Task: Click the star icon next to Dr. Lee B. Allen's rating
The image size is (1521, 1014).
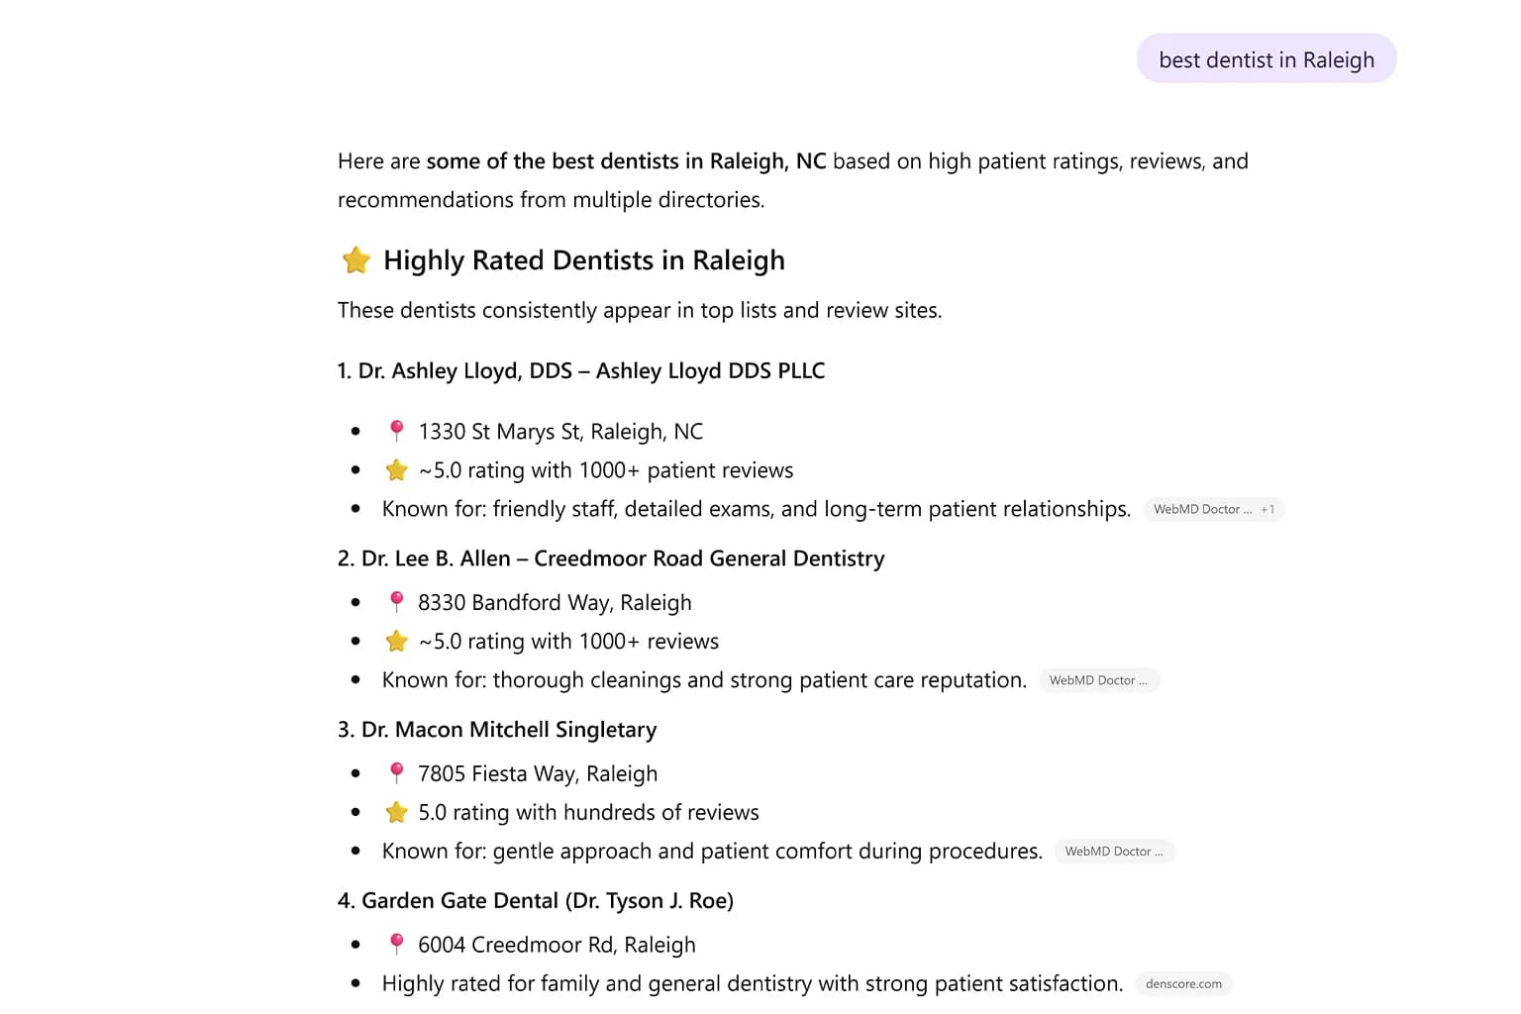Action: [396, 640]
